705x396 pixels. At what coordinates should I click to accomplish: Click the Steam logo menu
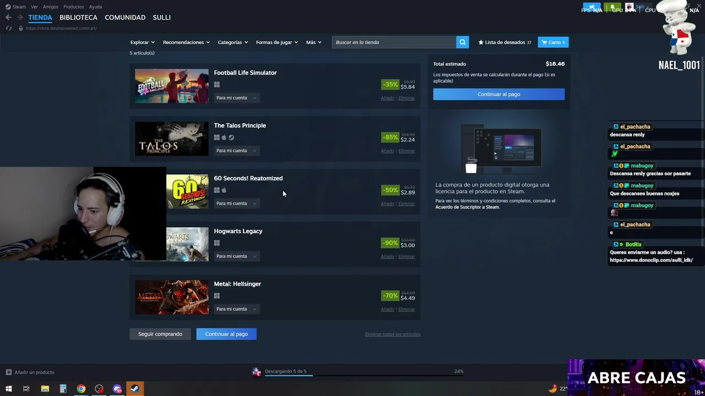coord(16,7)
